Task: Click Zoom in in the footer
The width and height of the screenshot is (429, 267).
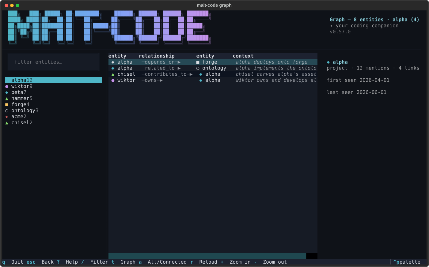Action: point(240,262)
